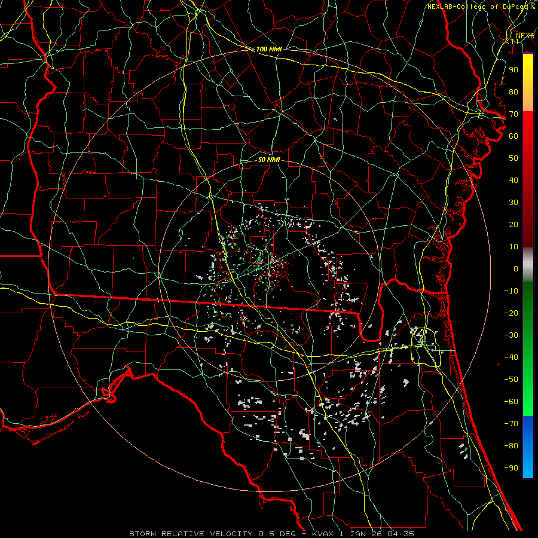
Task: Click the -40 value on the velocity scale
Action: click(x=511, y=357)
